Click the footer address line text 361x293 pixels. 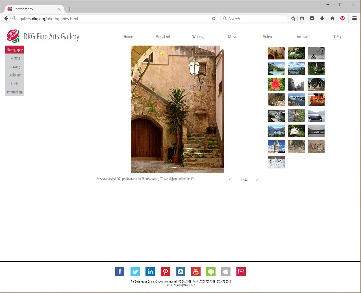(x=181, y=281)
